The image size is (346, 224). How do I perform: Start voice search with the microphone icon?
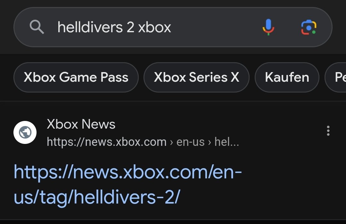coord(268,27)
